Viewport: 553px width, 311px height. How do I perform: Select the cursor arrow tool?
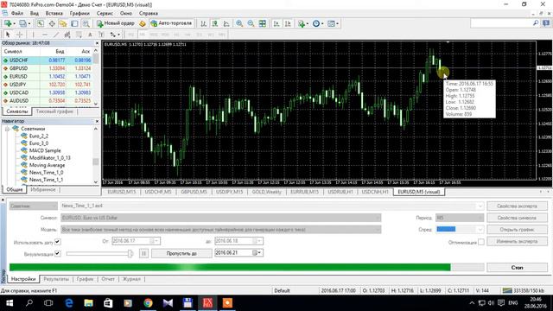tap(8, 35)
